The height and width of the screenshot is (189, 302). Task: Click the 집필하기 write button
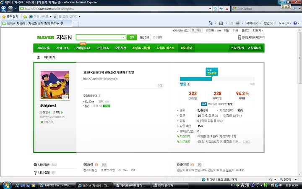[x=254, y=48]
